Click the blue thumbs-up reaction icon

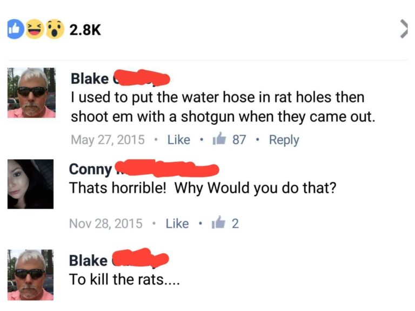pos(15,29)
